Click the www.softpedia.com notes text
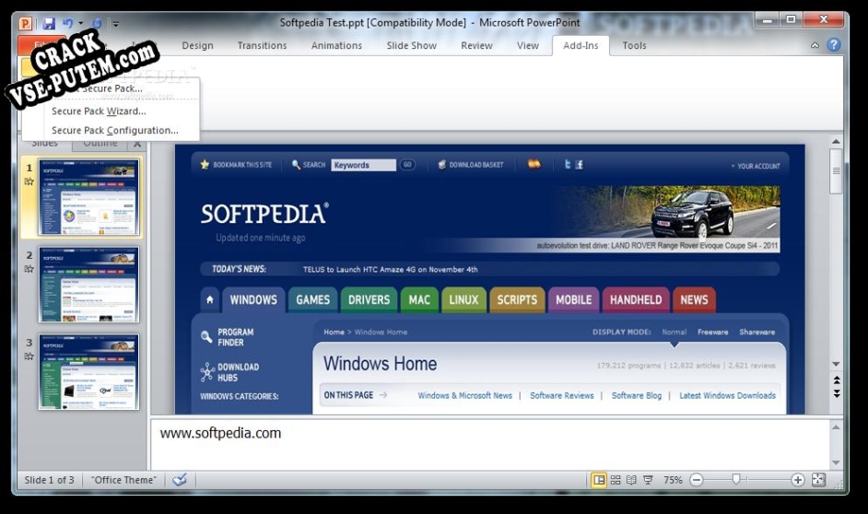The image size is (868, 514). (220, 433)
